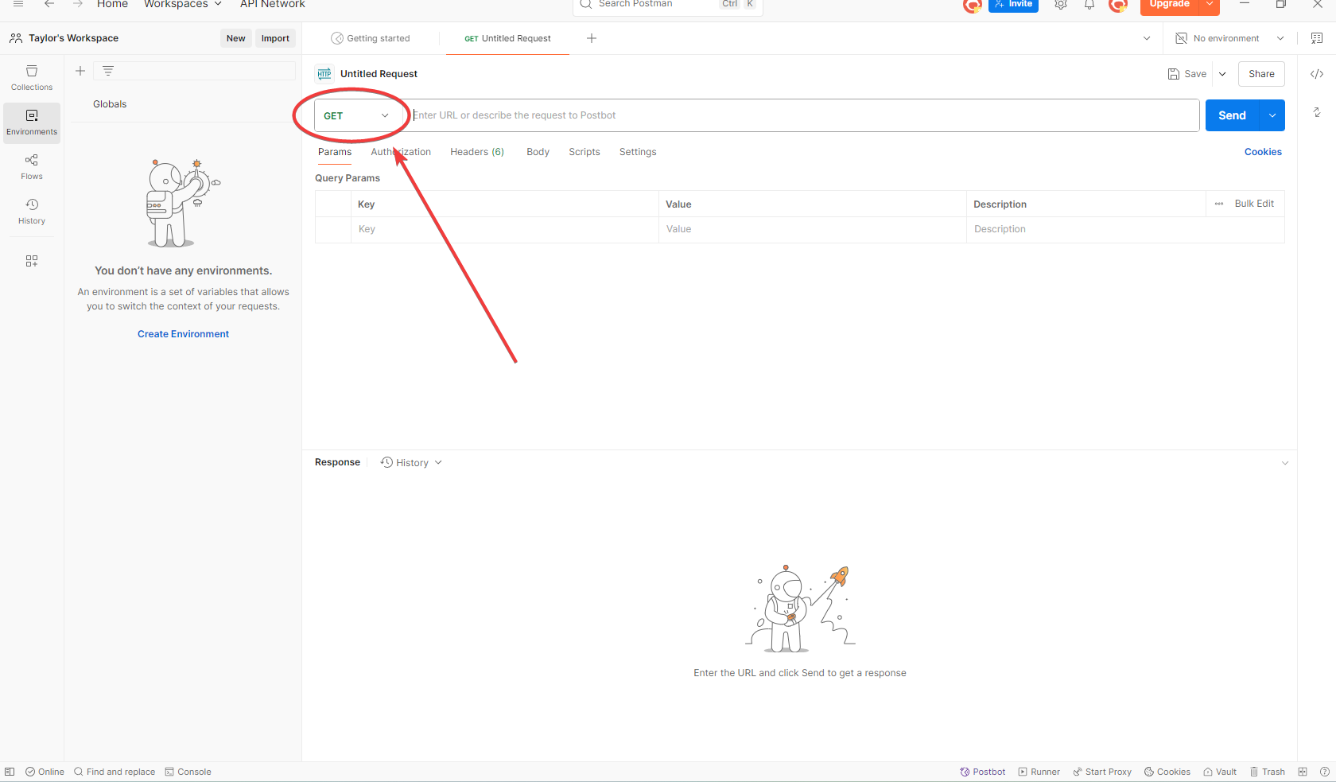Viewport: 1336px width, 782px height.
Task: Click the Create Environment link
Action: coord(183,334)
